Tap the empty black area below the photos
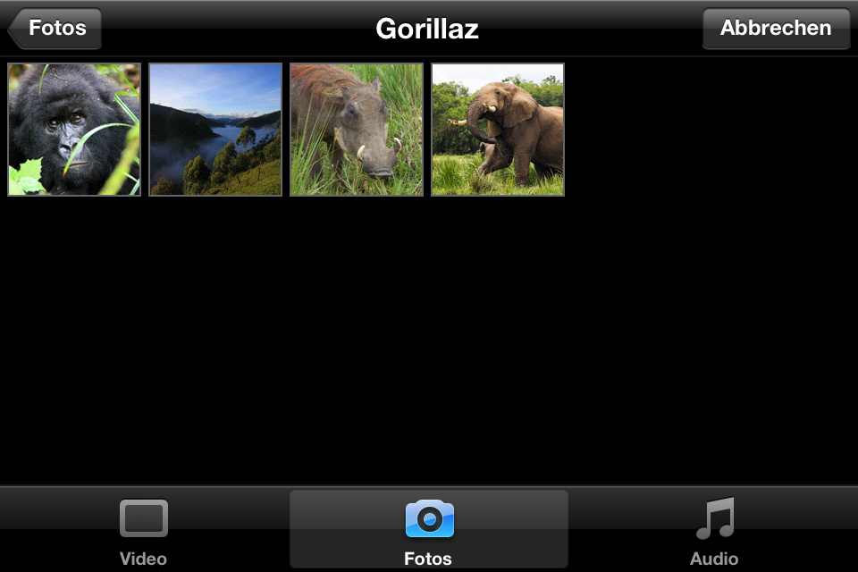 (x=429, y=340)
